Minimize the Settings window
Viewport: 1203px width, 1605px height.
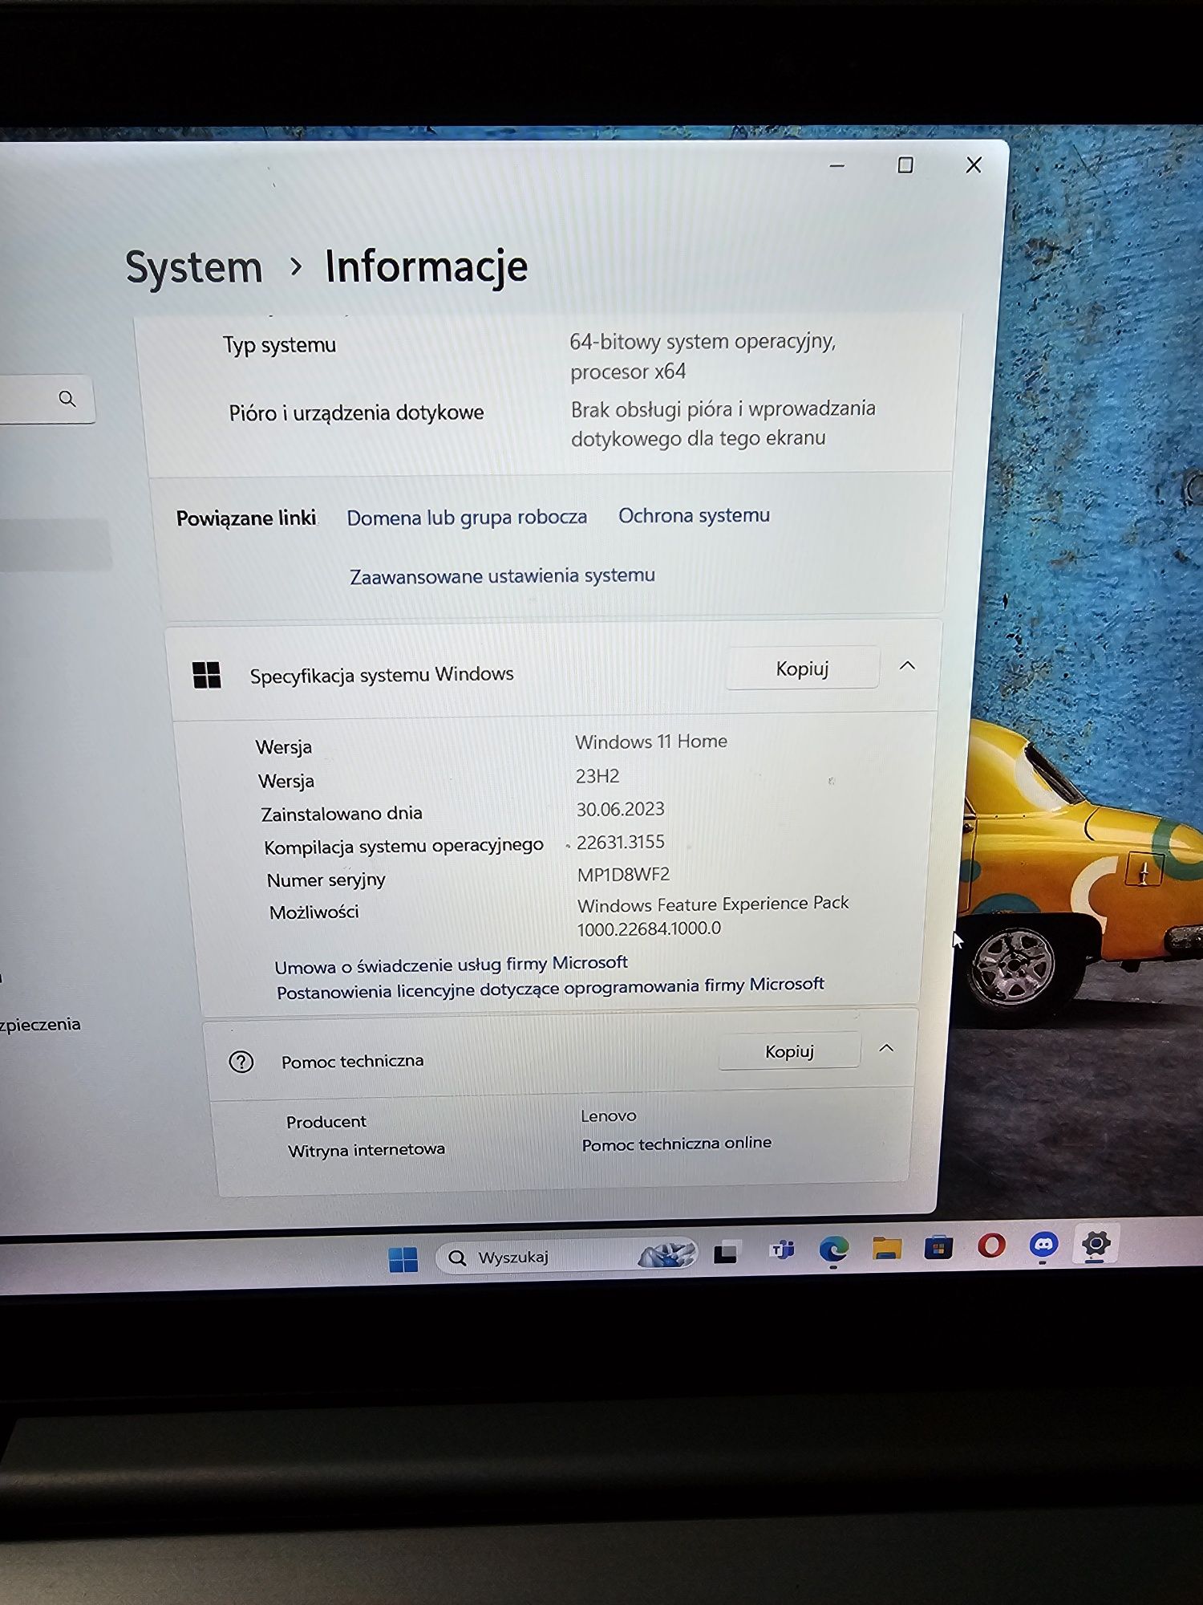pos(837,166)
